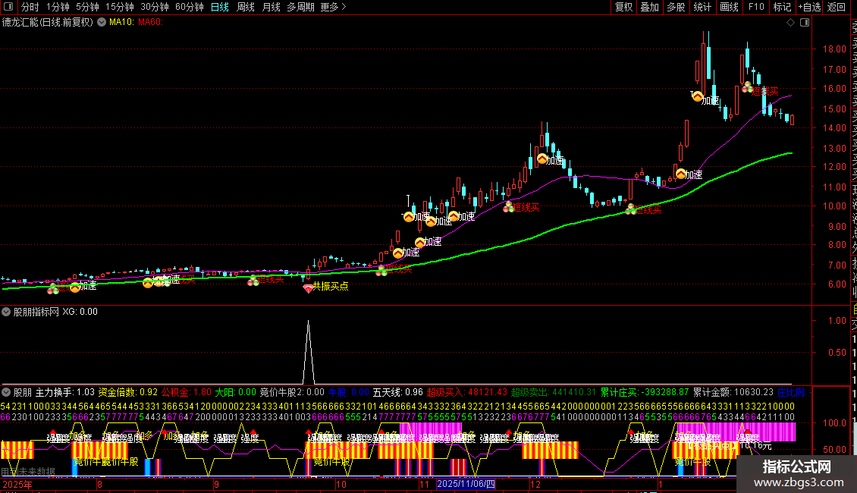Select the 30分钟 period
The width and height of the screenshot is (857, 493).
coord(155,7)
